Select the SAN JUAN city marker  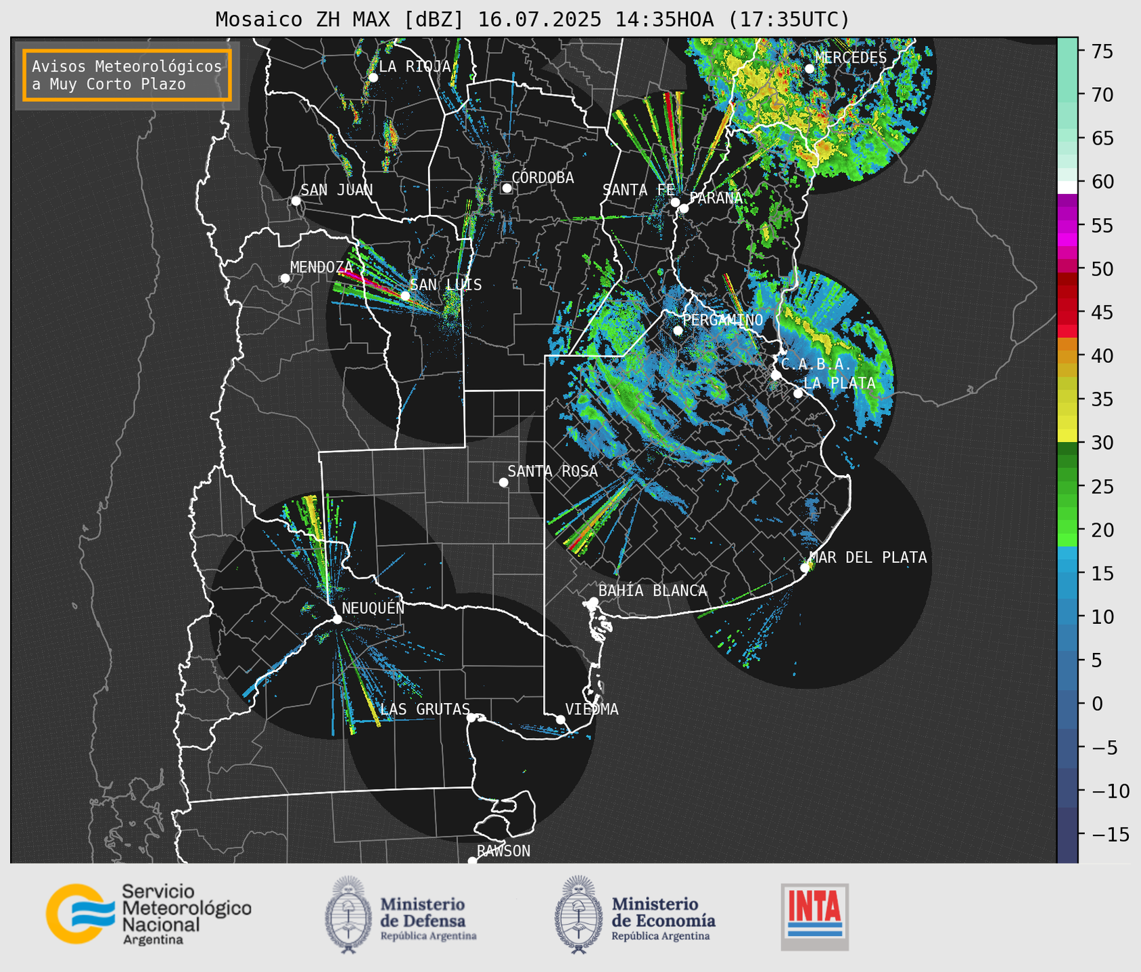(296, 201)
